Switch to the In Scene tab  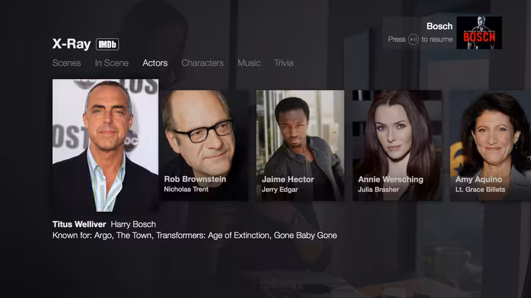click(112, 63)
